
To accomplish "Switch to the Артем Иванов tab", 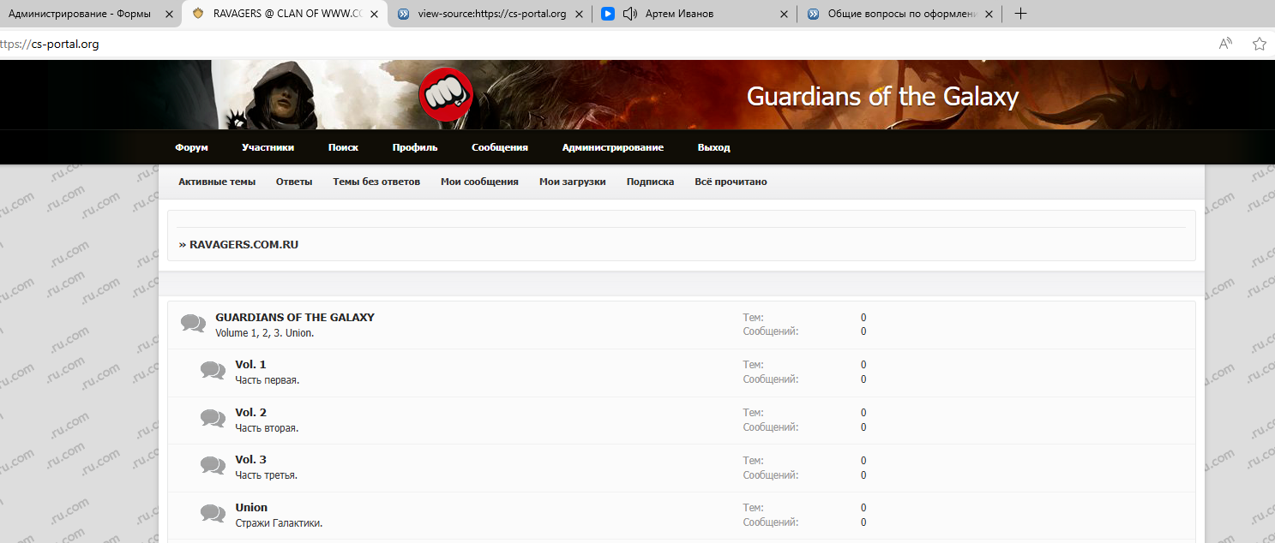I will coord(695,14).
